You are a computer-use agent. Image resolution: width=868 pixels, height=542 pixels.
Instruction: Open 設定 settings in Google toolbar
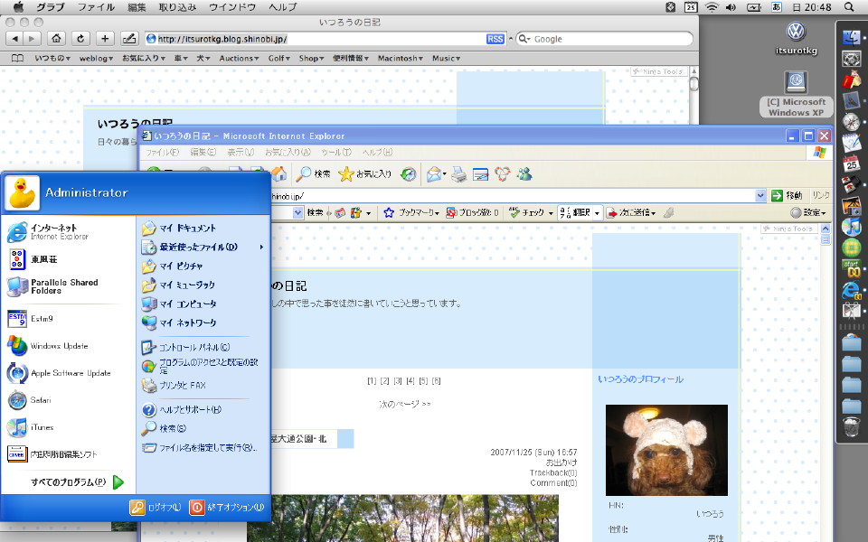[x=808, y=212]
